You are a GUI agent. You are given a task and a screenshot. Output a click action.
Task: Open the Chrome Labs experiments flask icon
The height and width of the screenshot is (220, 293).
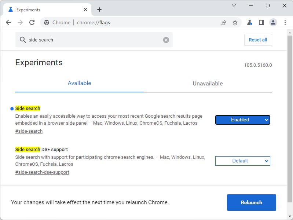pos(249,22)
